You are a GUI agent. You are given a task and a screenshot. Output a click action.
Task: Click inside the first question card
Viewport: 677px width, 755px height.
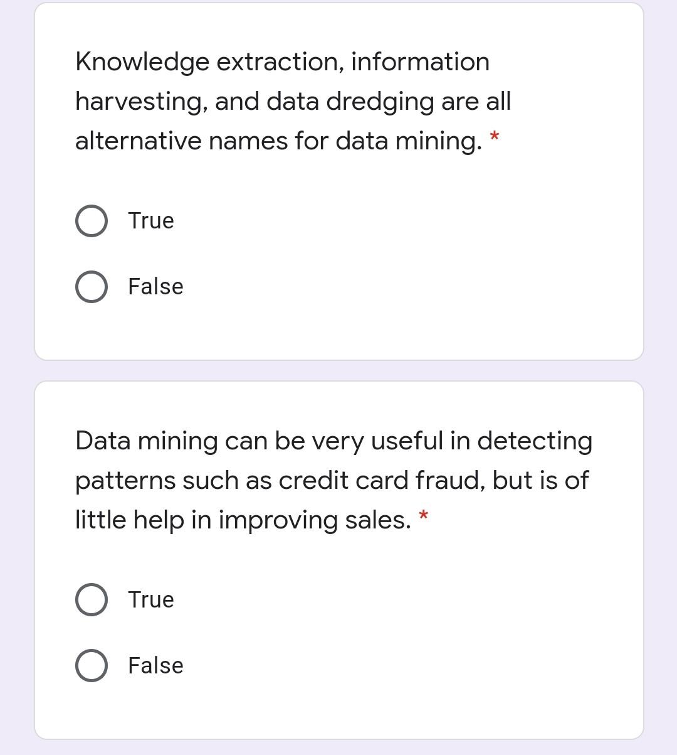[x=338, y=182]
